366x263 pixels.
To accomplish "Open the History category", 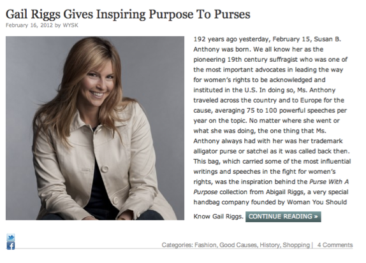I will point(270,245).
